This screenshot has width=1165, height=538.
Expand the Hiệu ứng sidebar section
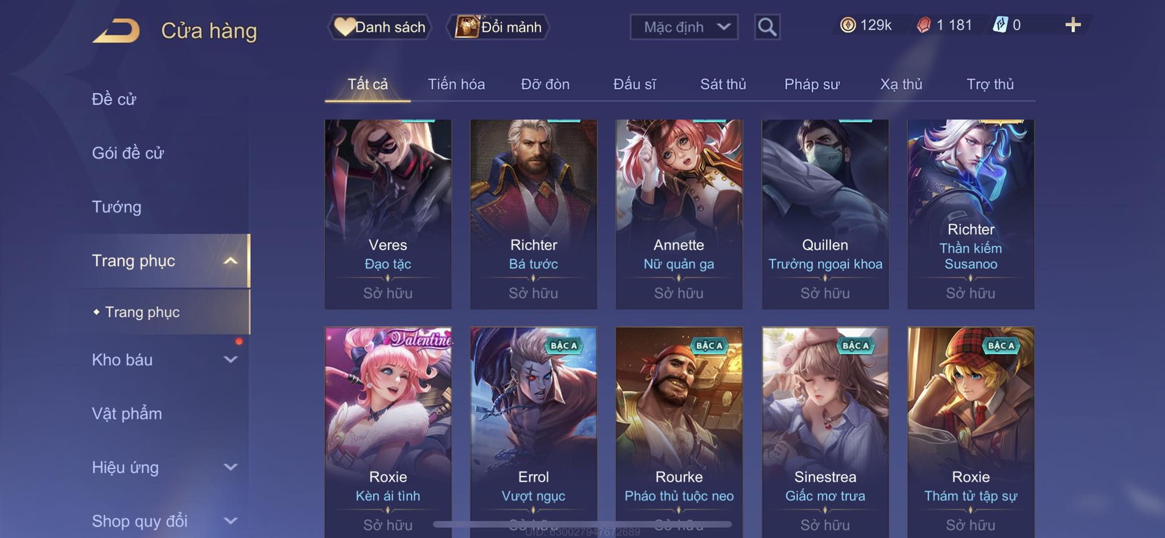(230, 467)
